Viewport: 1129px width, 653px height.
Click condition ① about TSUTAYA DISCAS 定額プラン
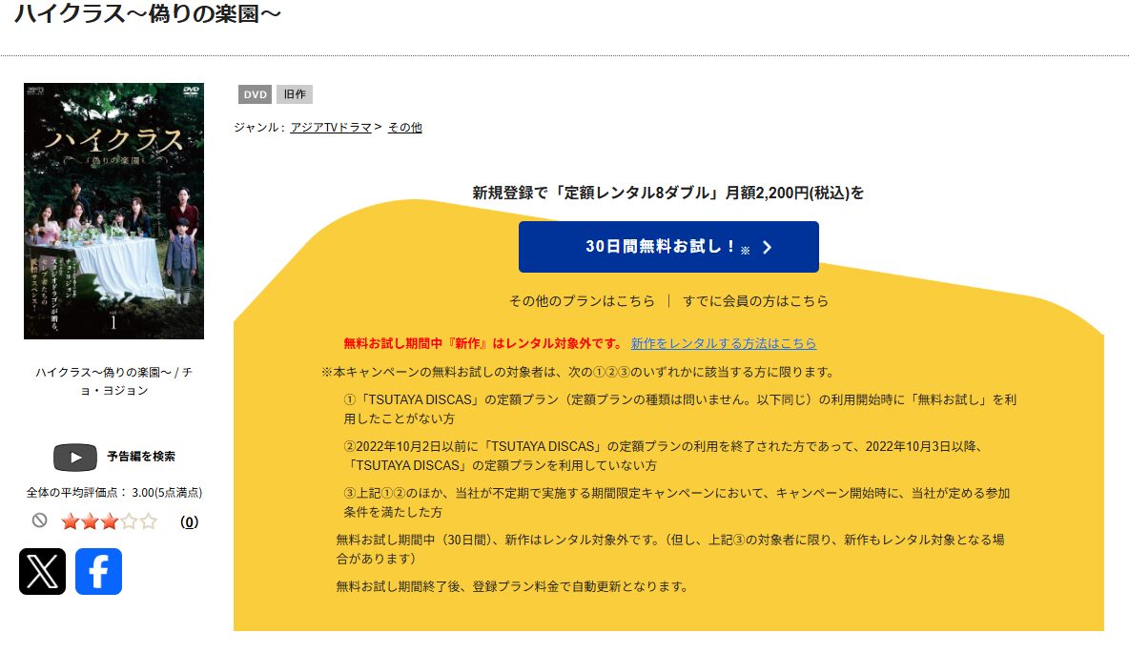(x=680, y=409)
